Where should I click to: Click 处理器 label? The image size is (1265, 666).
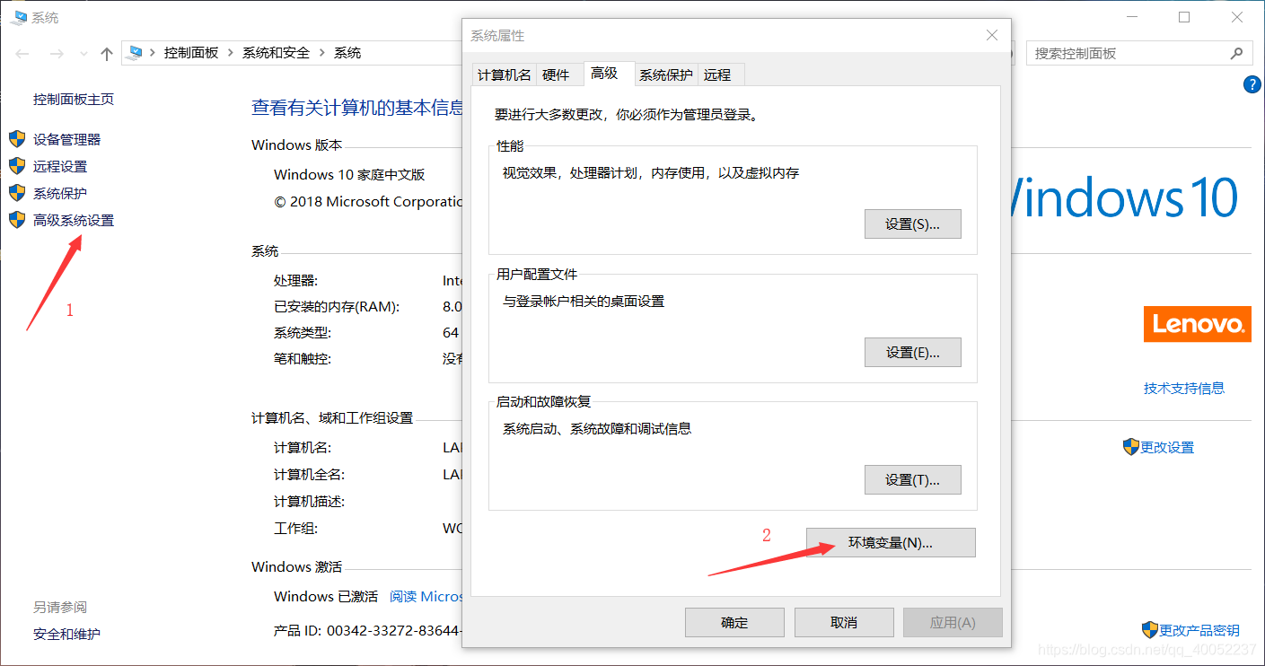point(296,280)
